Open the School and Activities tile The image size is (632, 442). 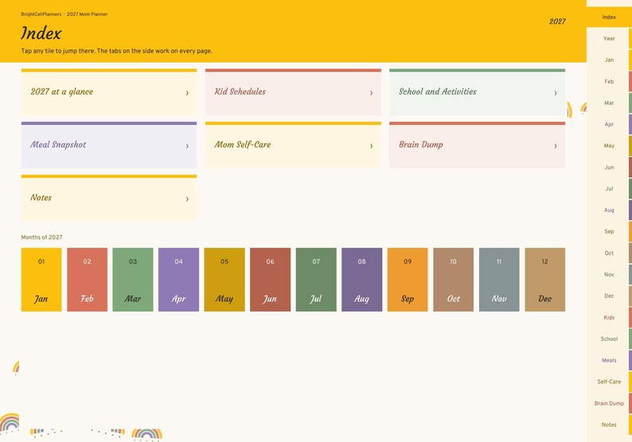click(478, 92)
